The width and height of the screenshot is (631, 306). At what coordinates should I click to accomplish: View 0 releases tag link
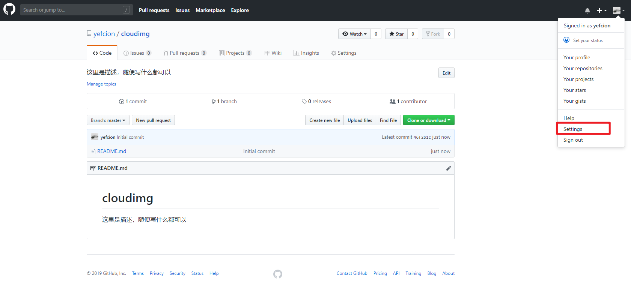pos(316,101)
